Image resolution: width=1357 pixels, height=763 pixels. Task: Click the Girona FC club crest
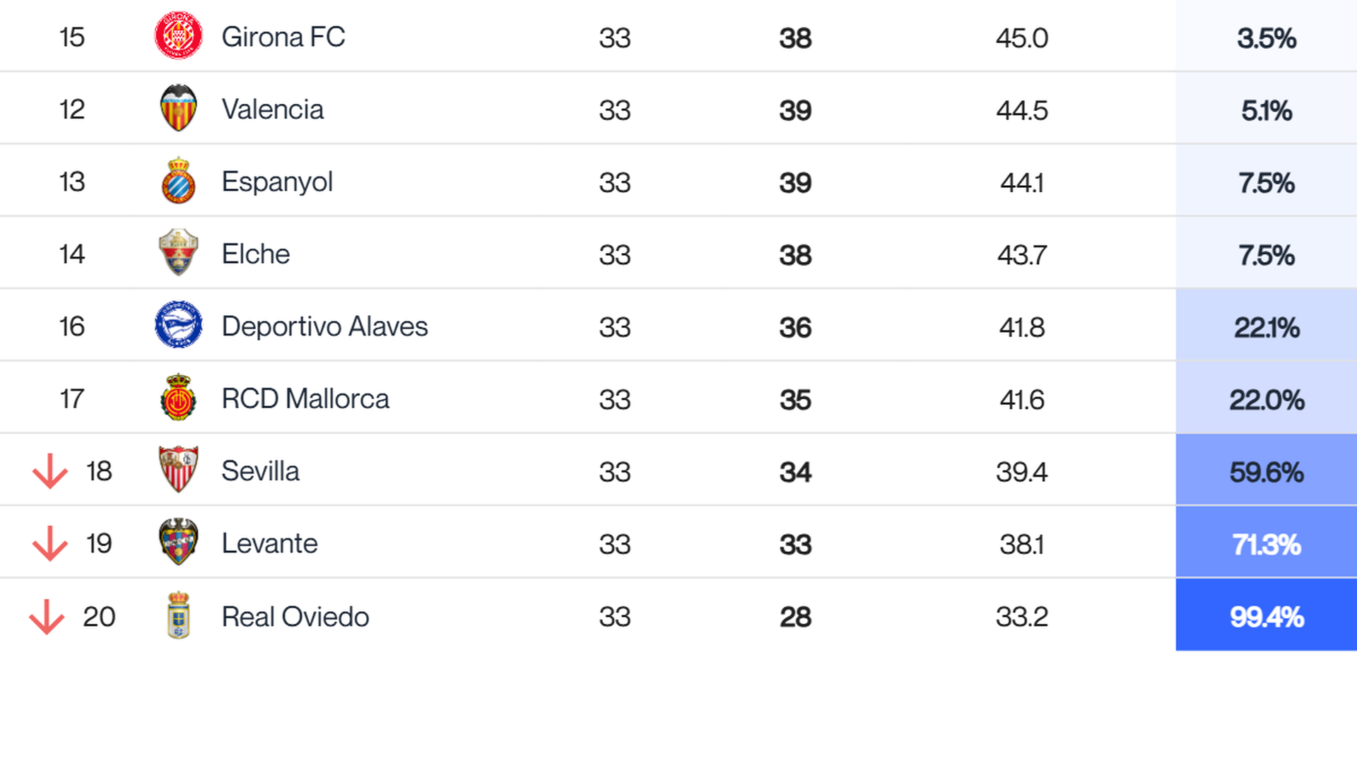pos(178,36)
